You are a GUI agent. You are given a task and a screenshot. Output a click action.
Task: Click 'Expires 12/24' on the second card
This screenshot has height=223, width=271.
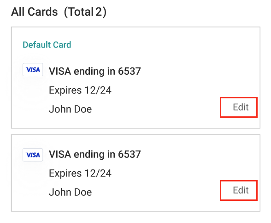(x=80, y=173)
